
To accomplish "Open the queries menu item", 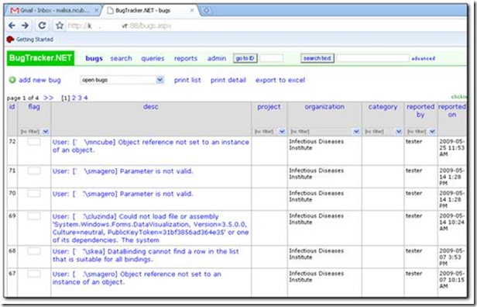I will tap(153, 58).
